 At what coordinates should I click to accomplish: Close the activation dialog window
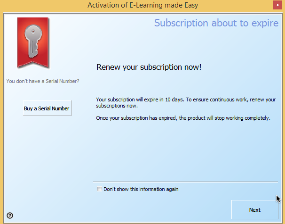[277, 5]
